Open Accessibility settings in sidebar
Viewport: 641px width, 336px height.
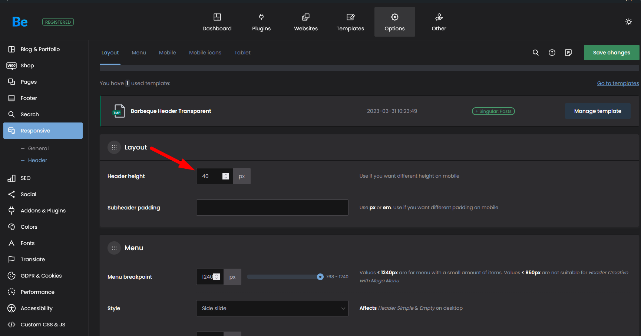point(43,308)
